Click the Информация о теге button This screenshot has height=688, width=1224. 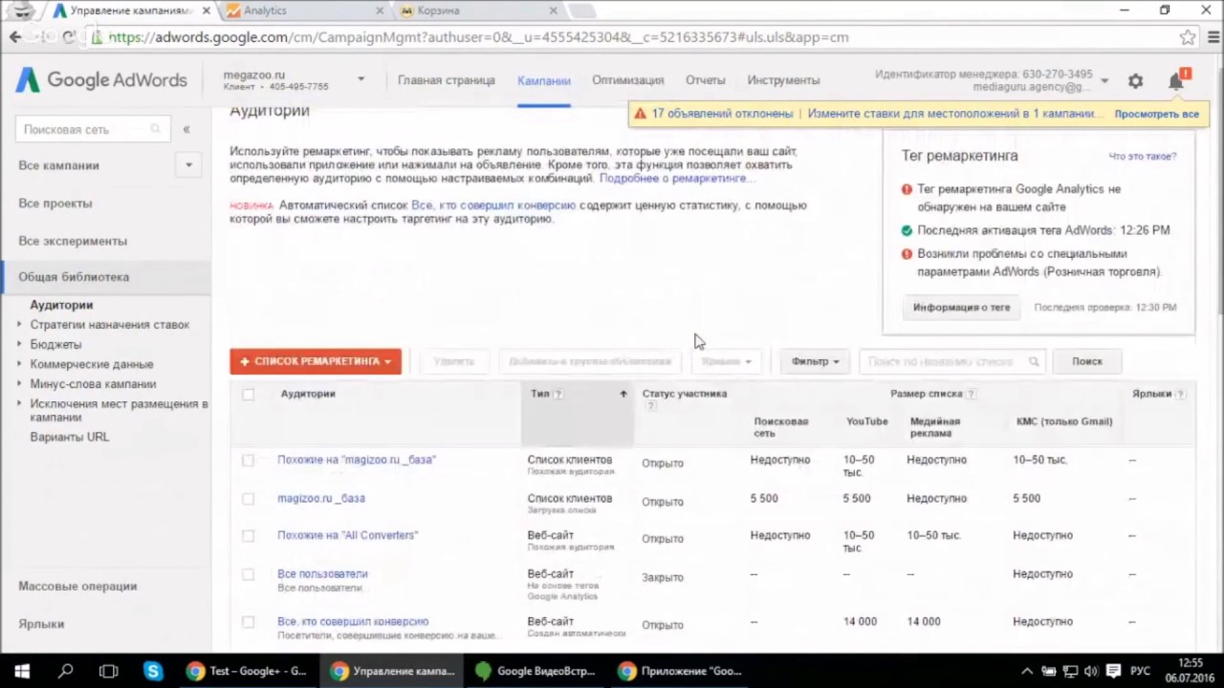[x=961, y=308]
